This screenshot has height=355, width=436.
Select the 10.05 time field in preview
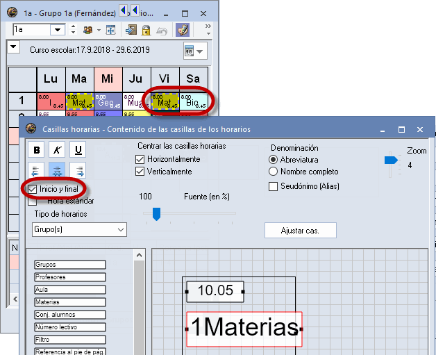tap(215, 291)
